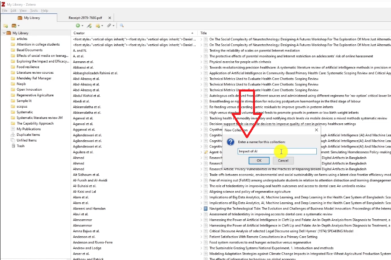
Task: Expand the Physical exercise for people item
Action: (201, 62)
